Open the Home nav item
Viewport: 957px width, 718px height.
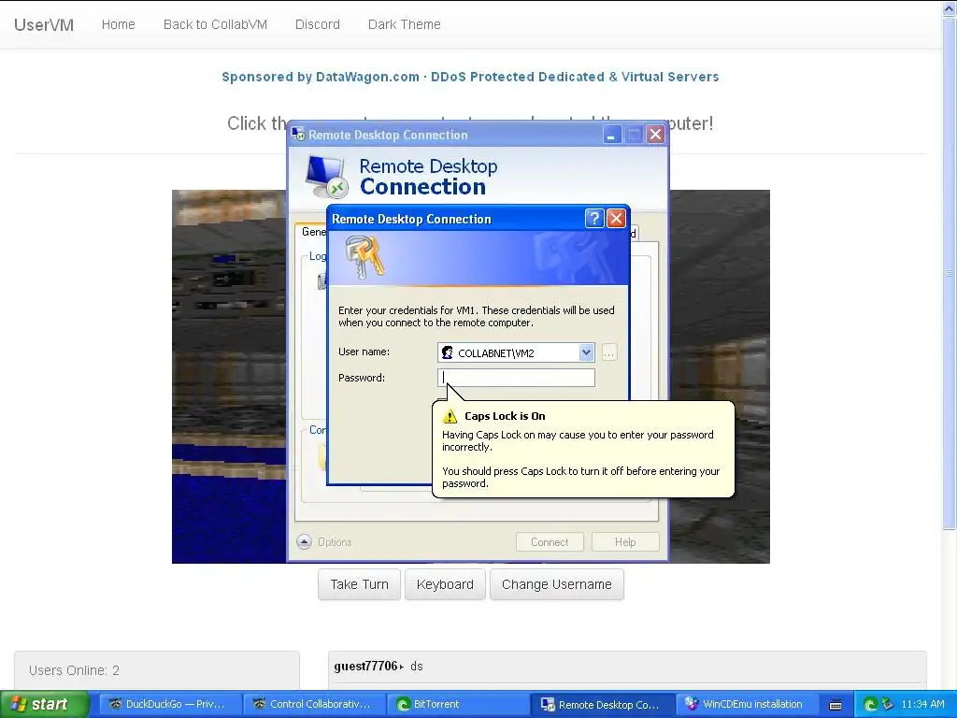[119, 24]
